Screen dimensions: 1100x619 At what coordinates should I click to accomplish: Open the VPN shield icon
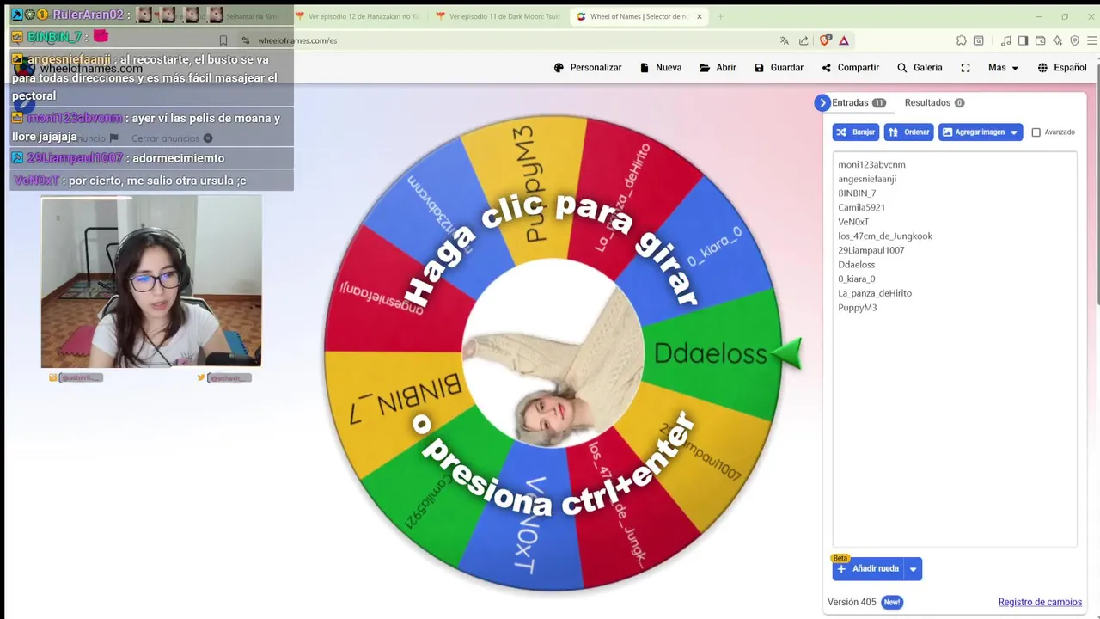point(1075,40)
